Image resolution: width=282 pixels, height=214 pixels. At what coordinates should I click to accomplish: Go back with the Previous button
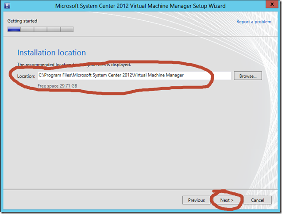point(197,200)
